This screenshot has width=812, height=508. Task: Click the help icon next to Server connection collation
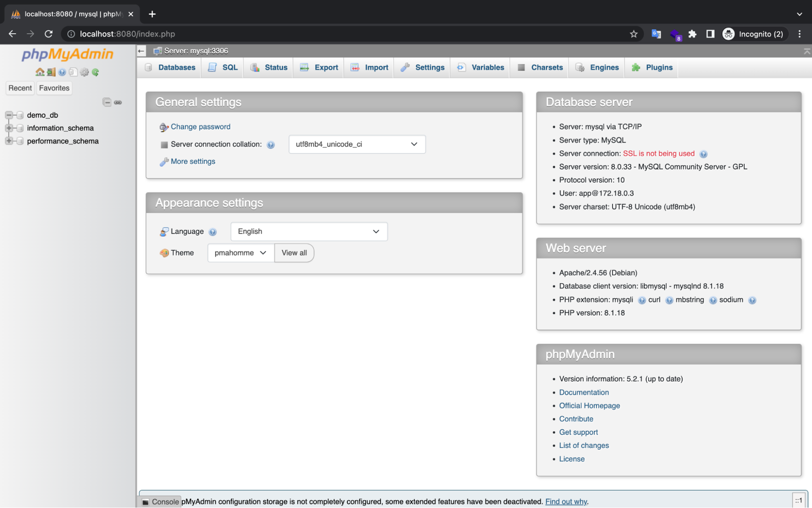[x=271, y=145]
